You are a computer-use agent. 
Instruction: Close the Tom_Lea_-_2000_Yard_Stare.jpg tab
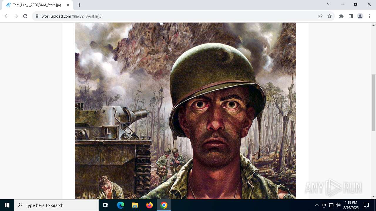[68, 5]
